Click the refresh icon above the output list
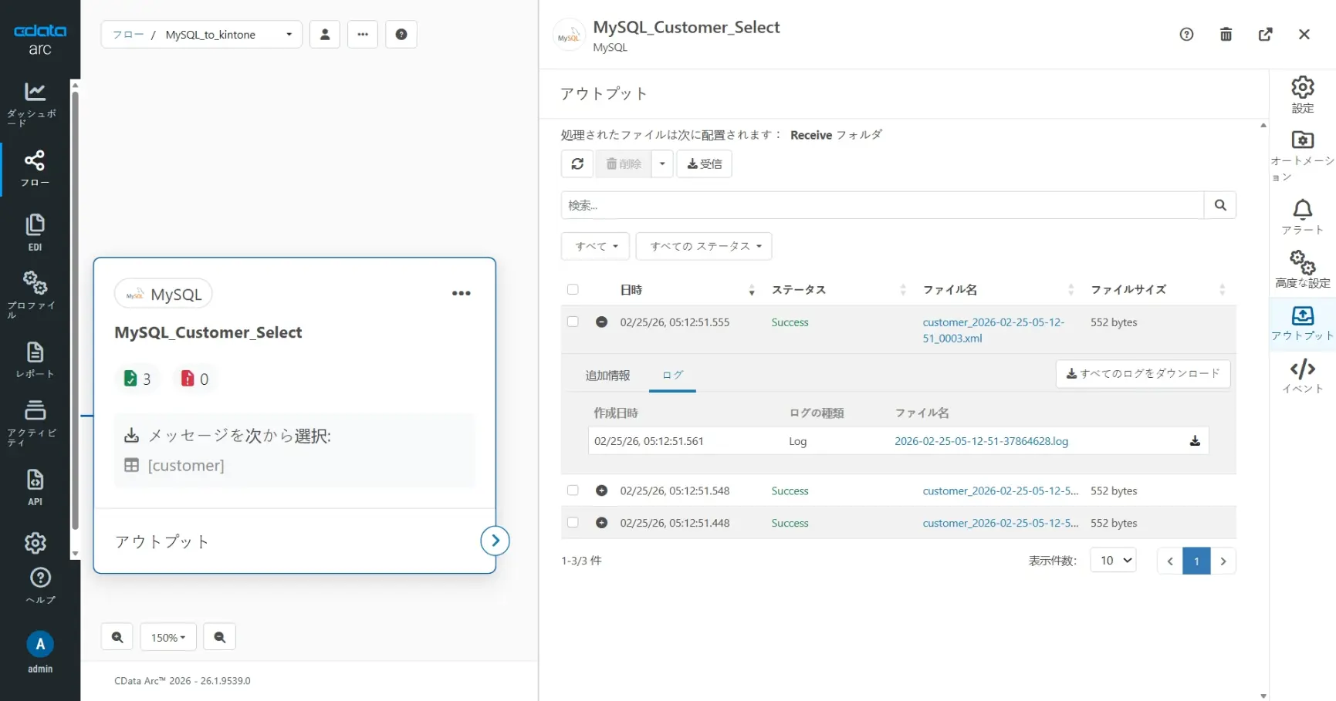Image resolution: width=1336 pixels, height=701 pixels. pyautogui.click(x=577, y=163)
